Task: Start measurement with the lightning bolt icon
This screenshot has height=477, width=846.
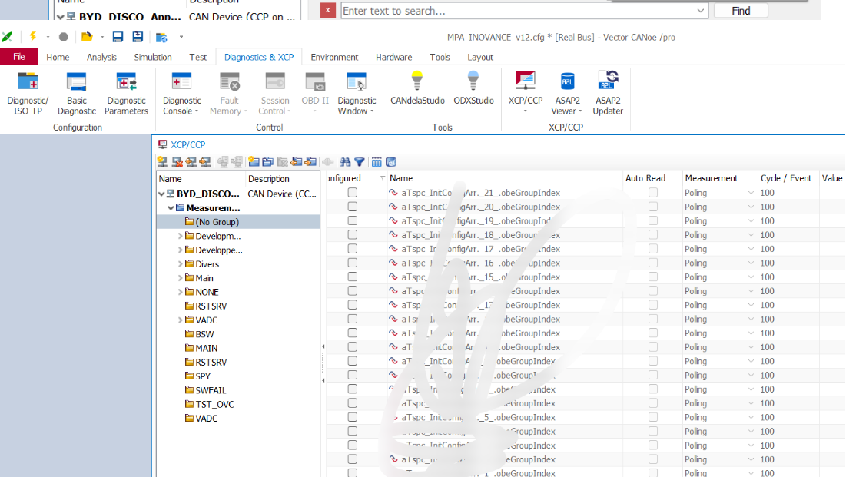Action: (x=33, y=37)
